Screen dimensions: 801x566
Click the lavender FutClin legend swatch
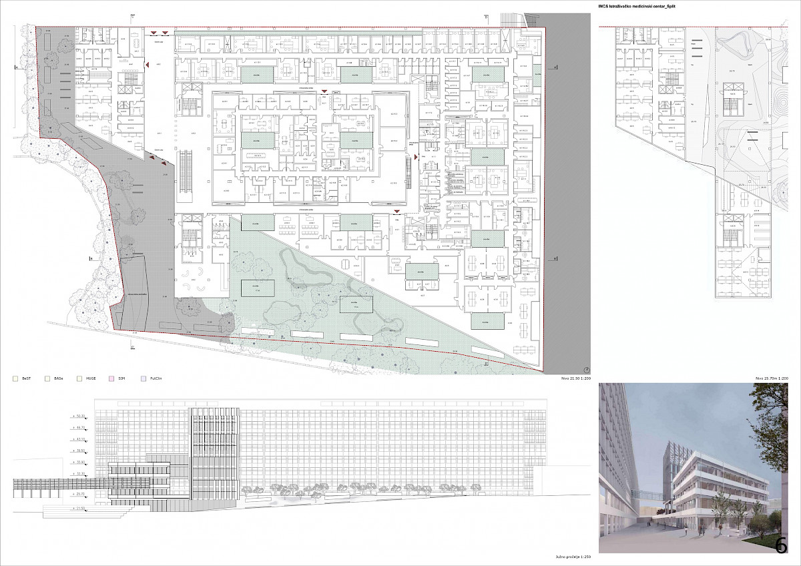coord(144,378)
